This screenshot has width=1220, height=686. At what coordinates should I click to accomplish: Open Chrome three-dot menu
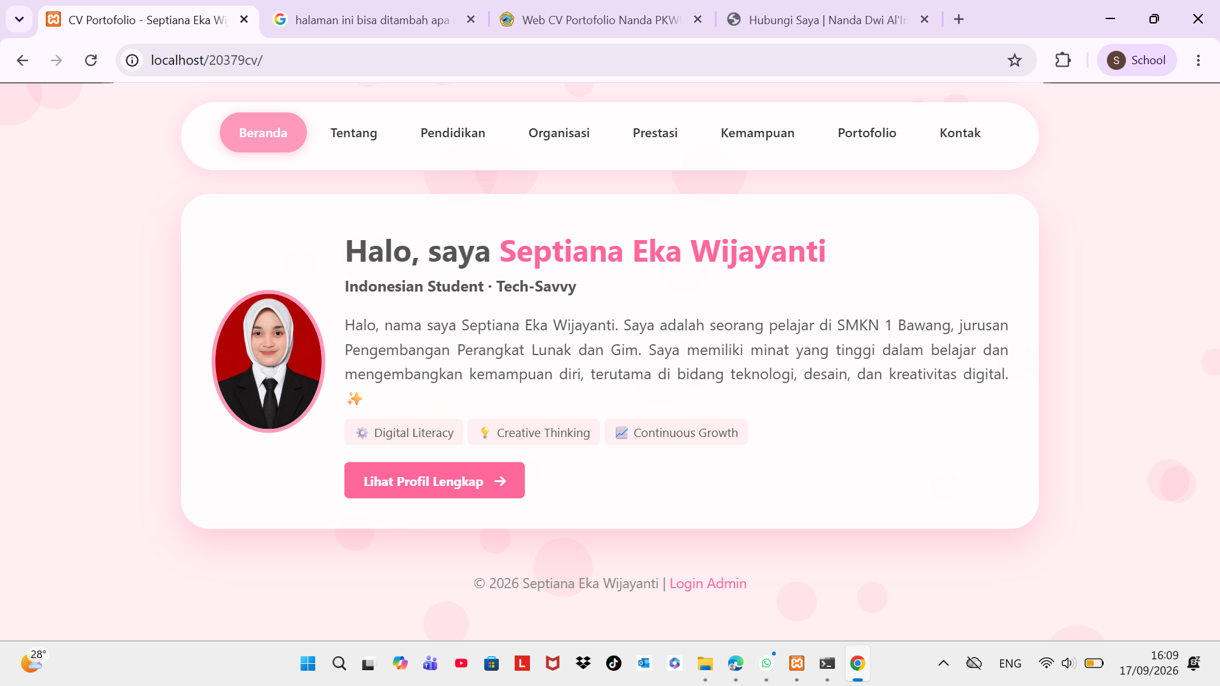pos(1198,60)
